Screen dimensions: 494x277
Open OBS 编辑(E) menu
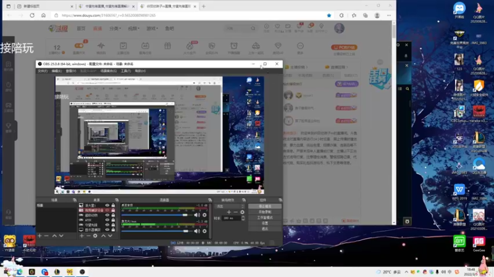click(57, 71)
